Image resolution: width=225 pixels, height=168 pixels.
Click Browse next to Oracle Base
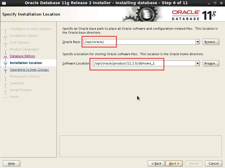click(x=211, y=42)
